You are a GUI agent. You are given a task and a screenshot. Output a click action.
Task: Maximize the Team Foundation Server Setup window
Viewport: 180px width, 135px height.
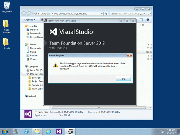[127, 21]
